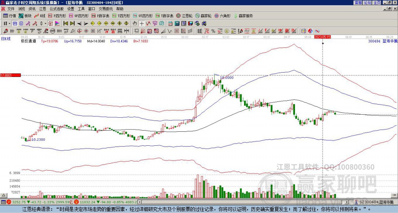Click the zigzag wave line icon
Screen dimensions: 398x213
tap(170, 31)
